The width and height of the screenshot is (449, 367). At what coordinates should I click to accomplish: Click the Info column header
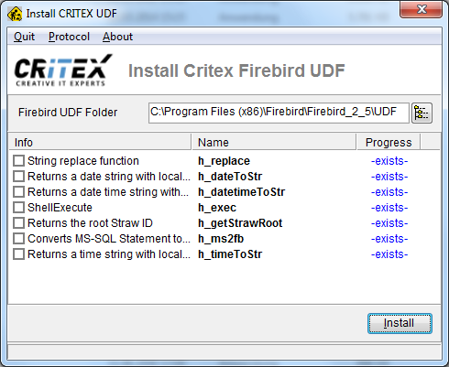[x=100, y=142]
